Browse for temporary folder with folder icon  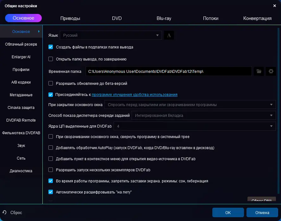tap(259, 71)
